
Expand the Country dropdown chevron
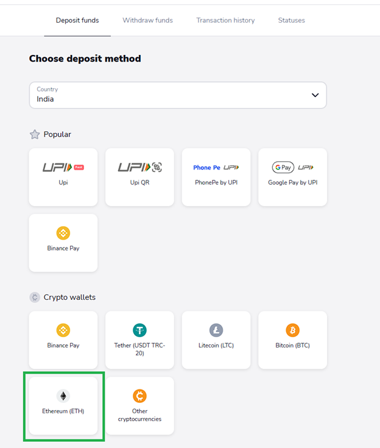click(315, 95)
